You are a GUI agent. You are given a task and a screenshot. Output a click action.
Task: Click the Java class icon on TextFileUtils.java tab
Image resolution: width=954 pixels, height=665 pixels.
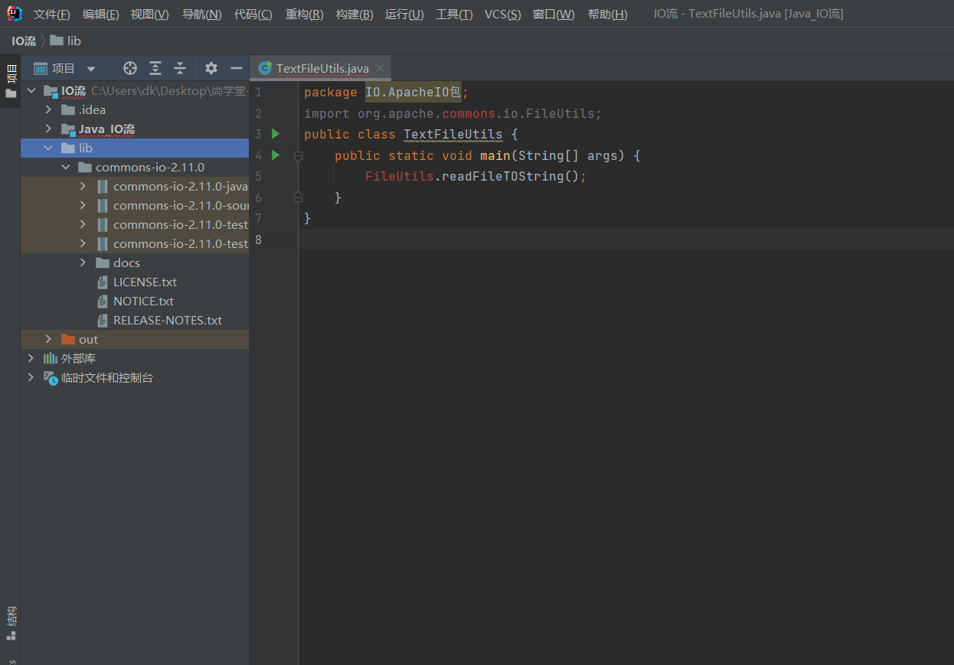pos(265,68)
